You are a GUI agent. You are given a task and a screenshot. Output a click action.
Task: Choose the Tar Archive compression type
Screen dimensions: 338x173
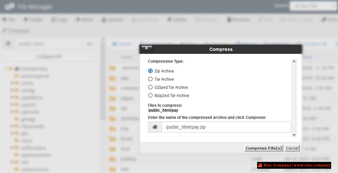150,79
